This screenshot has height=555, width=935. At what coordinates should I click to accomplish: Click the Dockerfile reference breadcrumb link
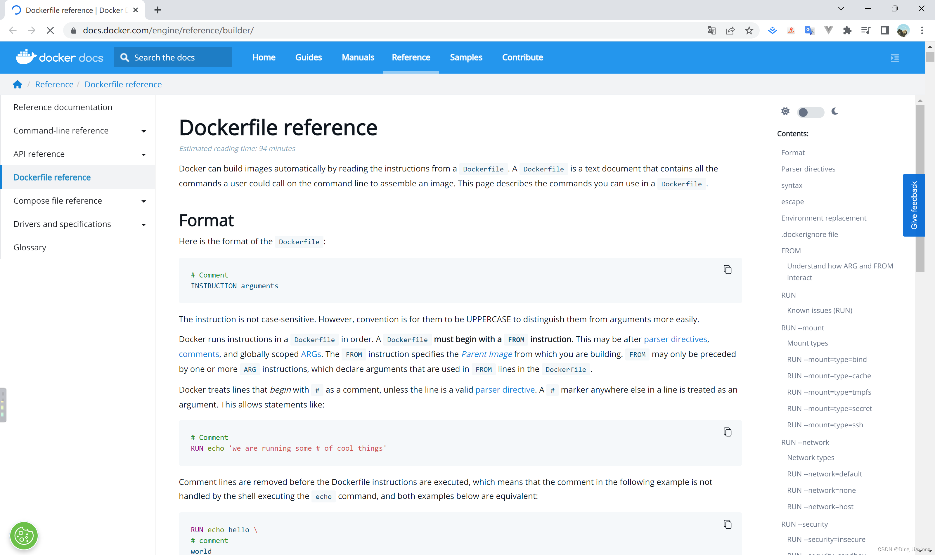[123, 84]
